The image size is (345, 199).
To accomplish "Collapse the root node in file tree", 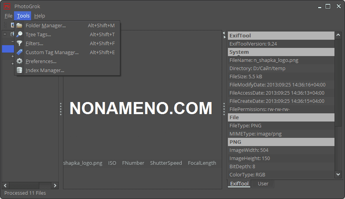I will (5, 34).
